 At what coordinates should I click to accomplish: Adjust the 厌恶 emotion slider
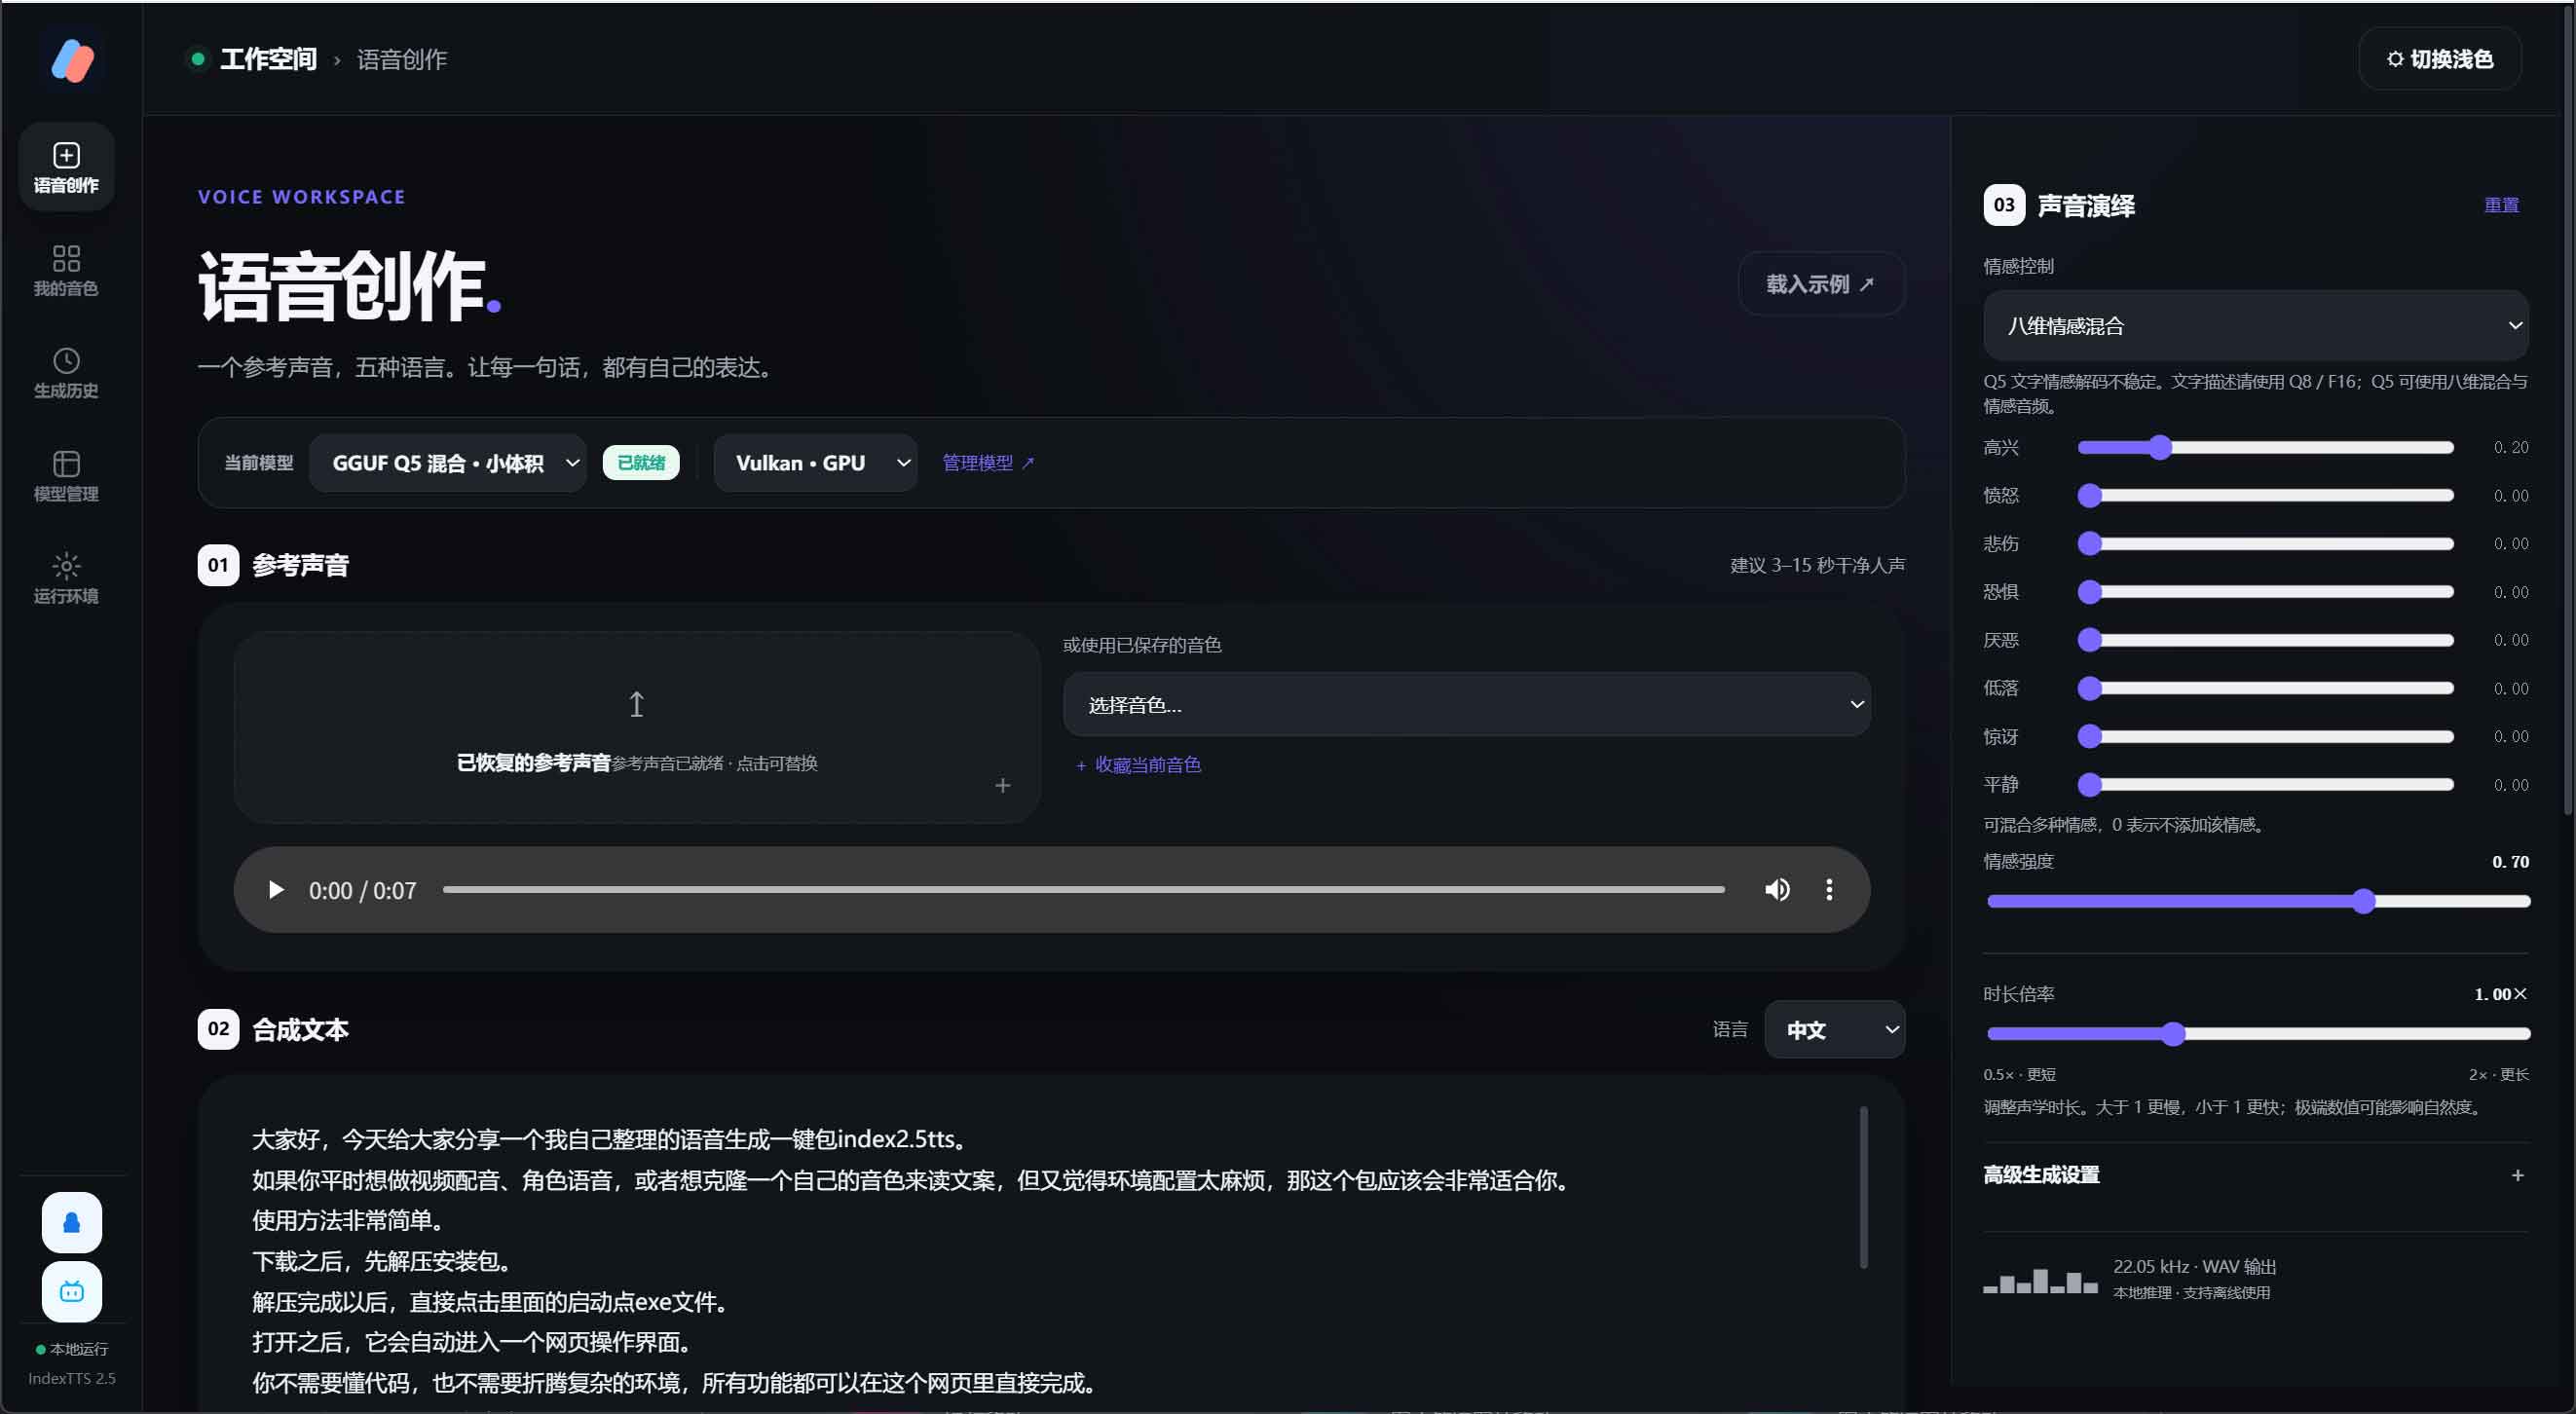[2265, 640]
